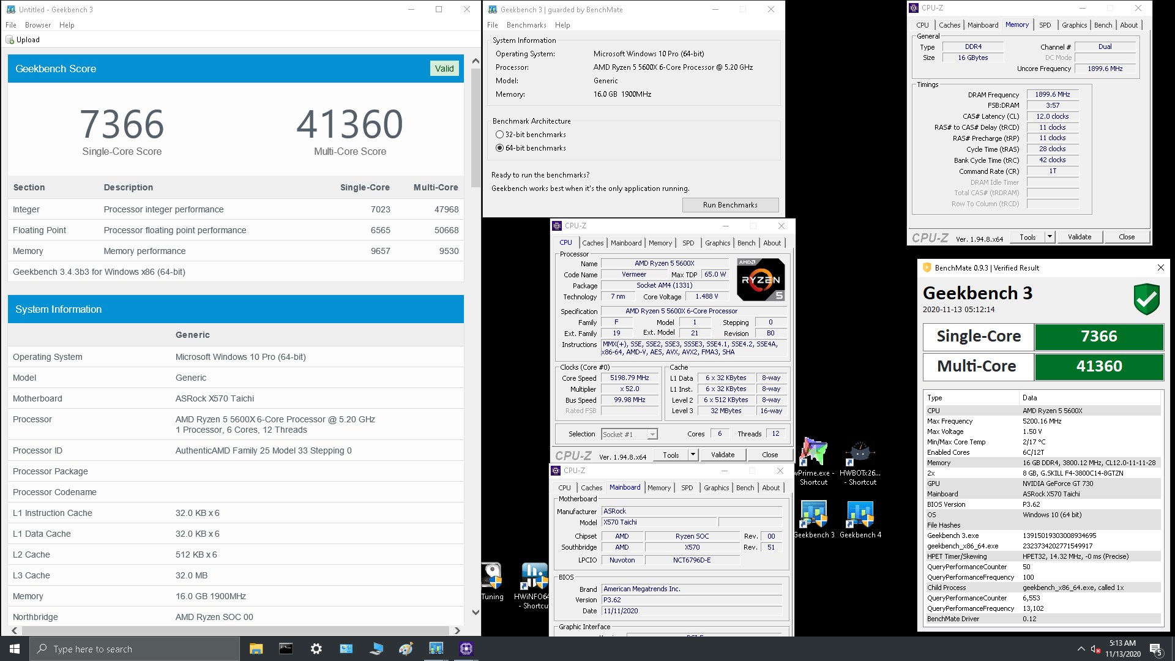Click the DRAM Frequency value 1899.6 MHz
Viewport: 1175px width, 661px height.
(x=1053, y=95)
